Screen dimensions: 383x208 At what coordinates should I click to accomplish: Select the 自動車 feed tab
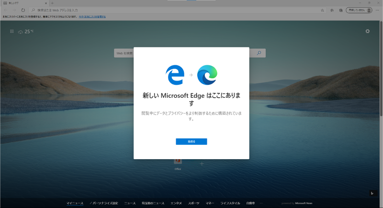pos(250,203)
